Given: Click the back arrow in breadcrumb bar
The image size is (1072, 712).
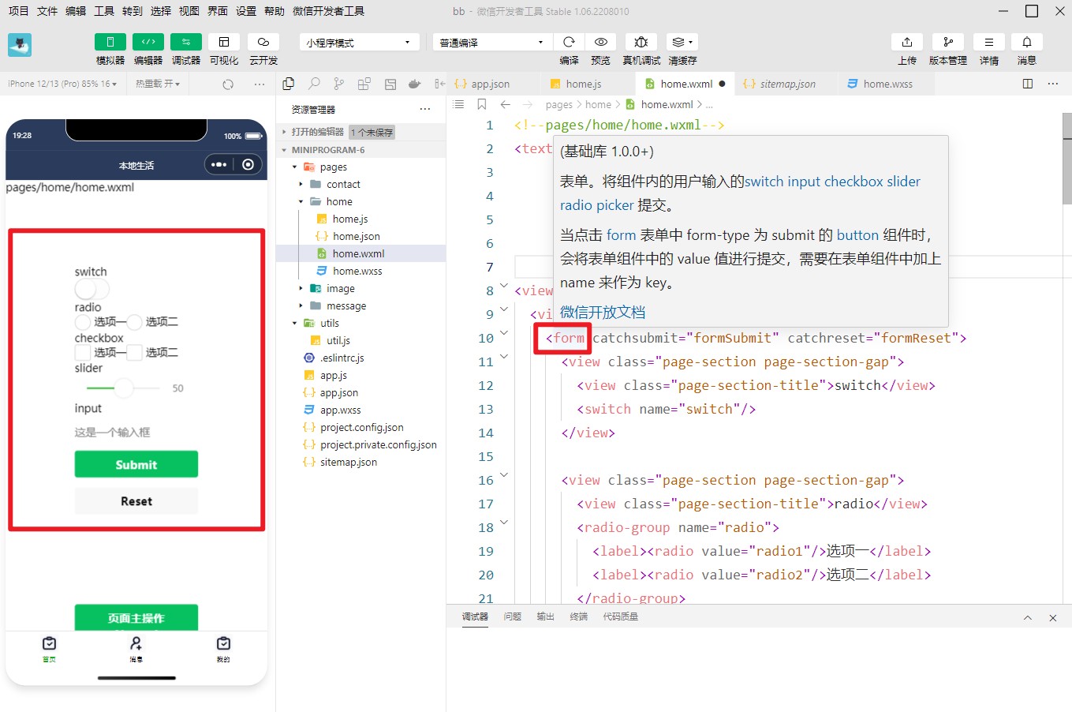Looking at the screenshot, I should [506, 104].
